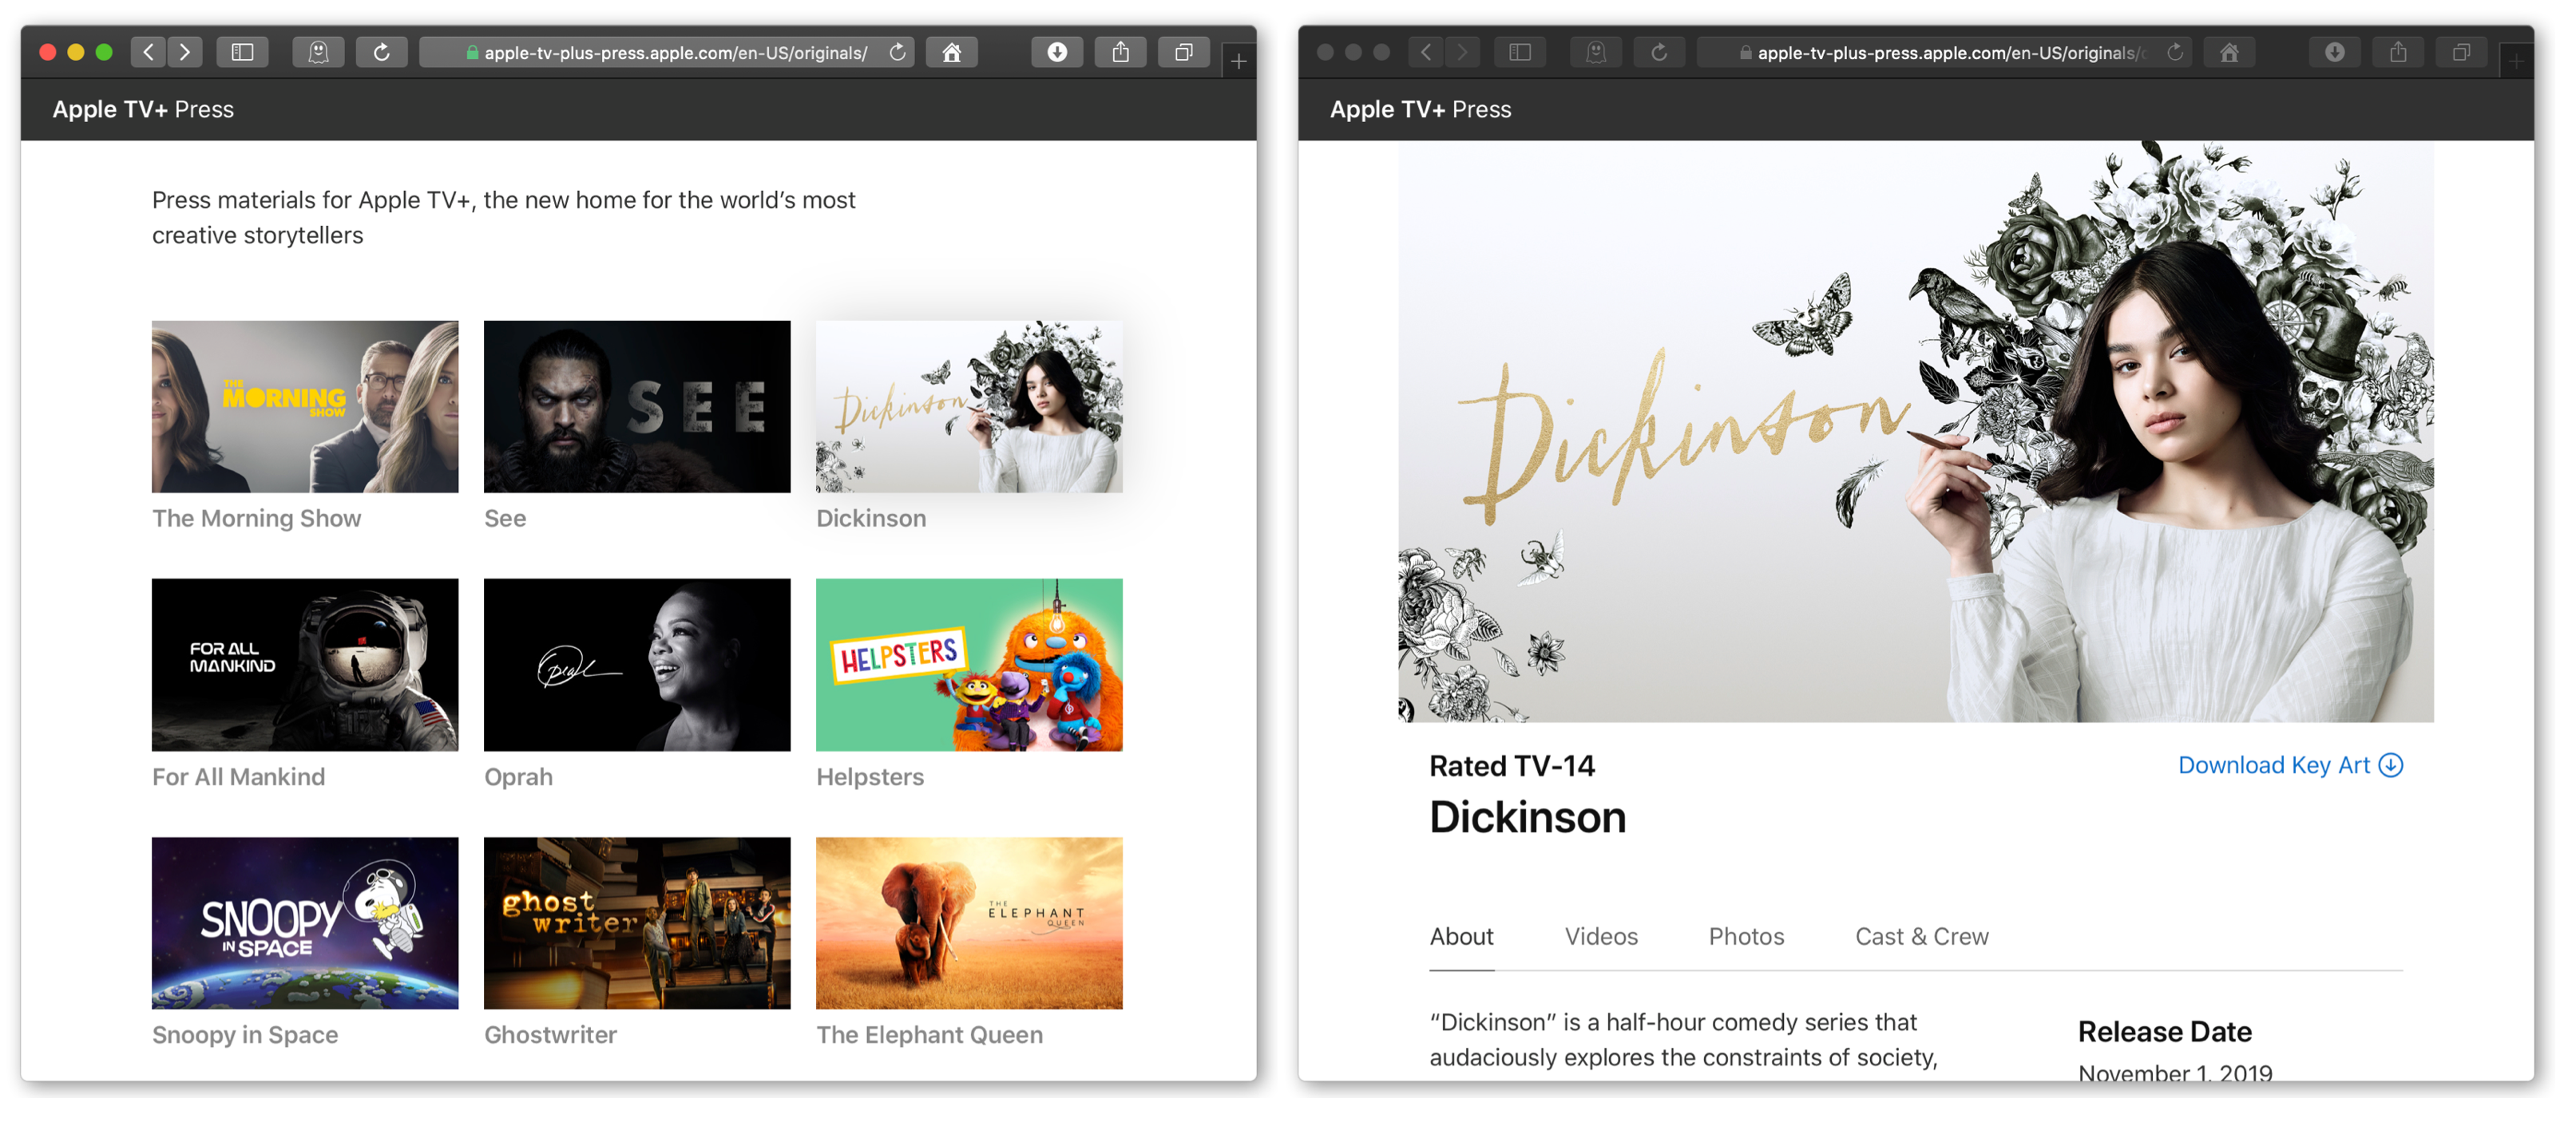Viewport: 2576px width, 1122px height.
Task: Click the share icon in left Safari toolbar
Action: [x=1120, y=52]
